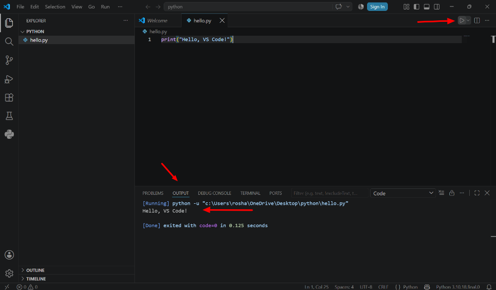This screenshot has height=290, width=496.
Task: Toggle the bottom Panel visibility
Action: (427, 6)
